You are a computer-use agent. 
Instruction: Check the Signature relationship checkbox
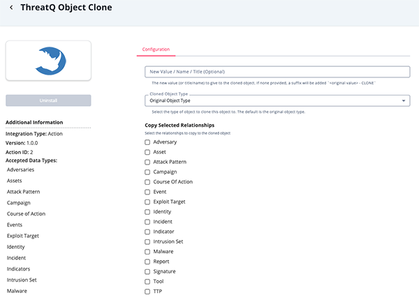[147, 272]
